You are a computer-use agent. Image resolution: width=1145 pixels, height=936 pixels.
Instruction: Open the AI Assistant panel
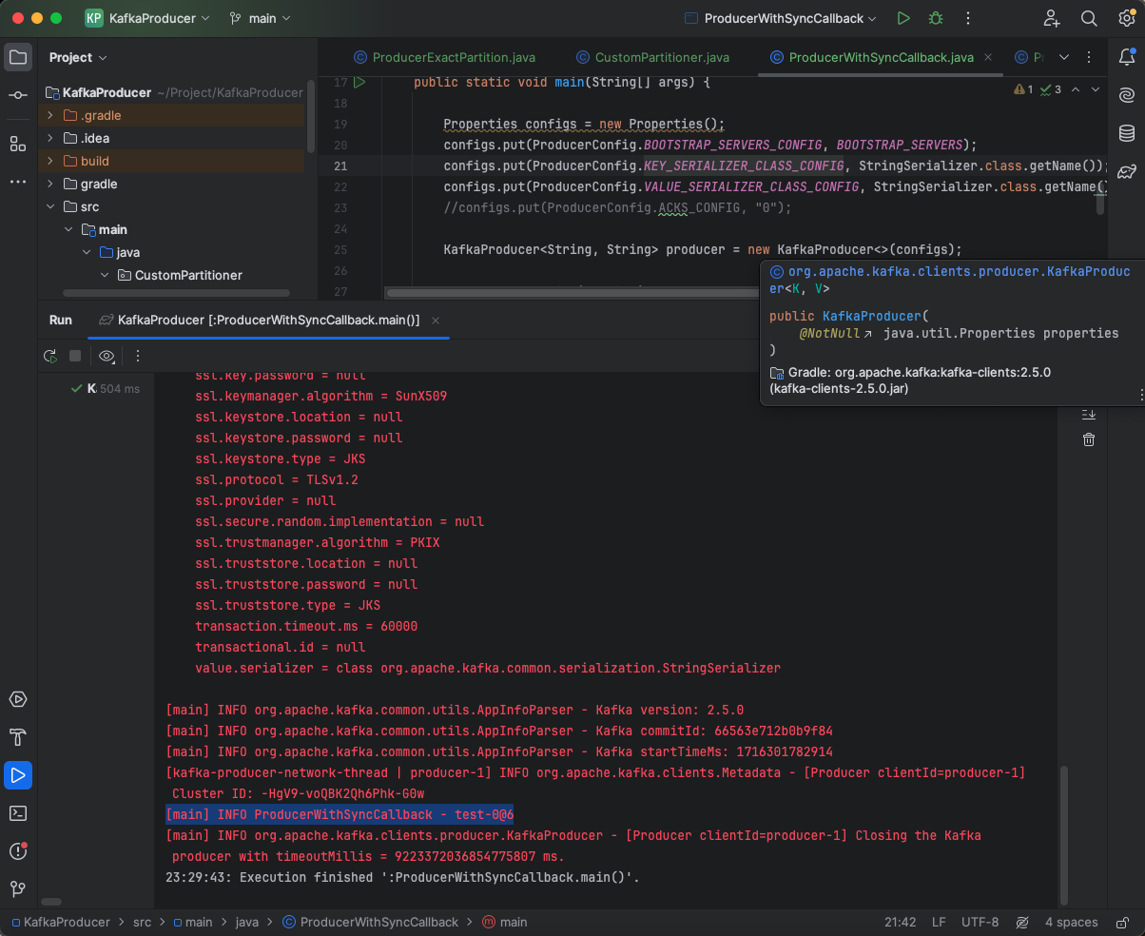(1127, 95)
